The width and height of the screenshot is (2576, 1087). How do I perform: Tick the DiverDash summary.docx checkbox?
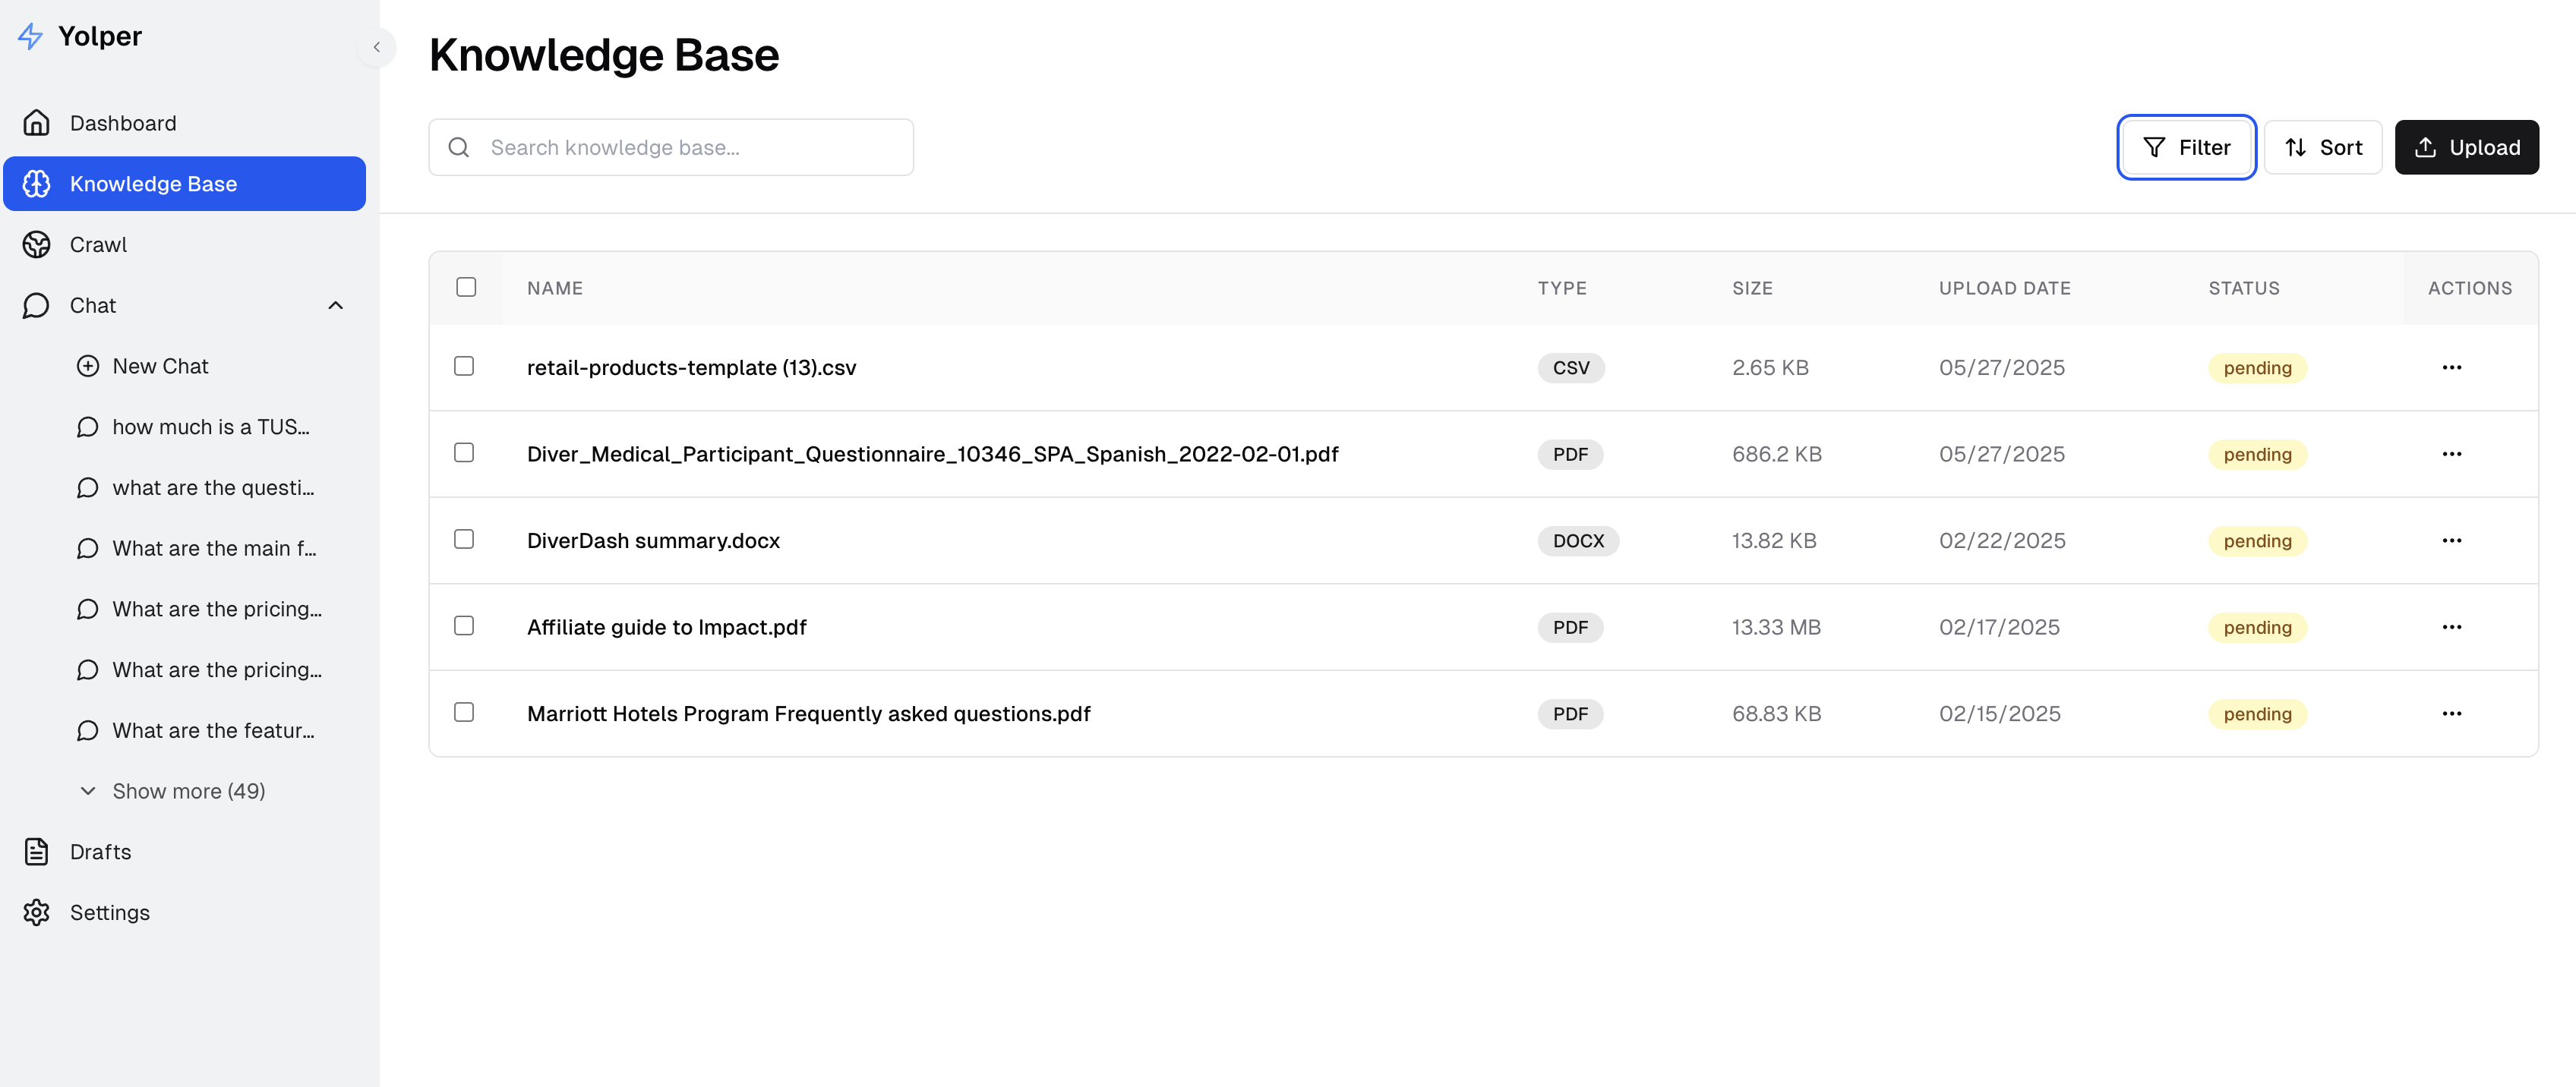[464, 540]
